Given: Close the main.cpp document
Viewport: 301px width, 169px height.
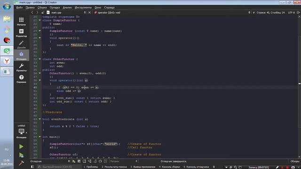Looking at the screenshot, I should tap(89, 13).
